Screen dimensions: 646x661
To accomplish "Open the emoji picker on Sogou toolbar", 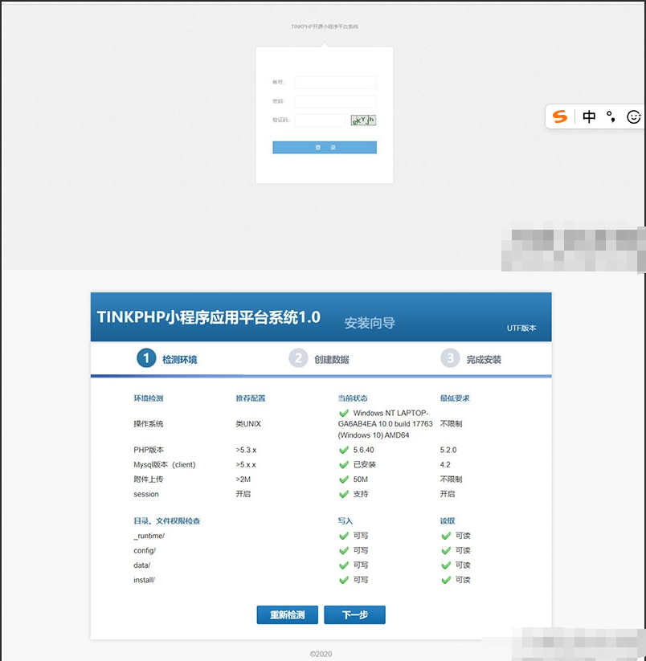I will coord(634,116).
